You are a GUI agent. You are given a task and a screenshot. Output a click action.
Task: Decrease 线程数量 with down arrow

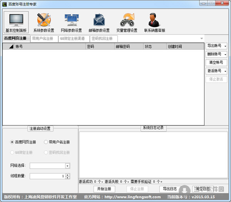pyautogui.click(x=67, y=177)
